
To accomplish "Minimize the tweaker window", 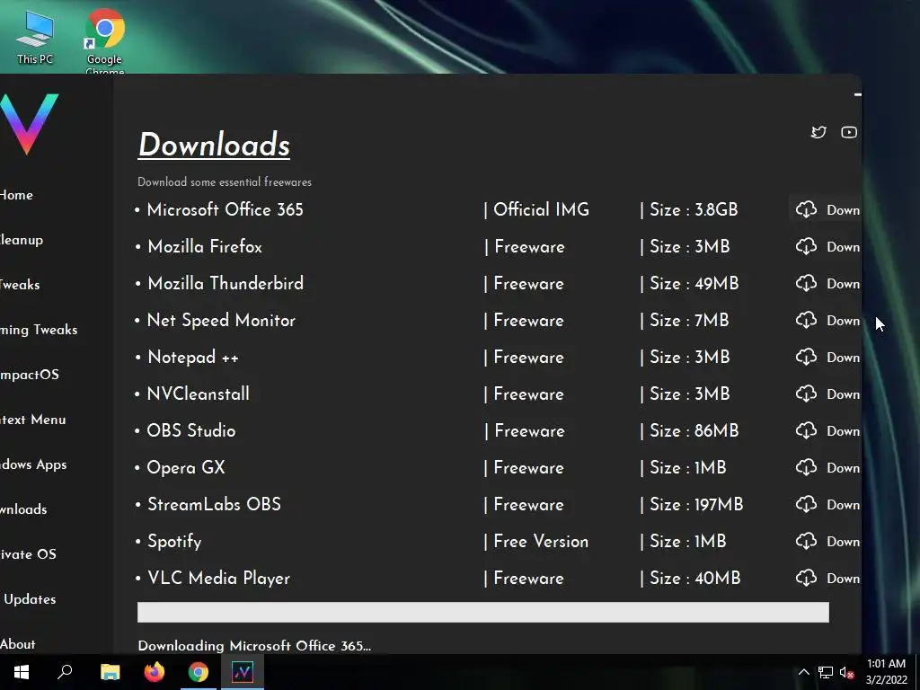I will click(857, 93).
